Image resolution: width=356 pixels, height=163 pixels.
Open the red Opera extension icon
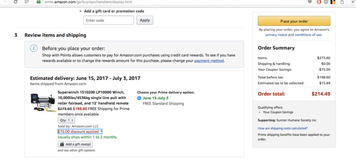pyautogui.click(x=319, y=2)
